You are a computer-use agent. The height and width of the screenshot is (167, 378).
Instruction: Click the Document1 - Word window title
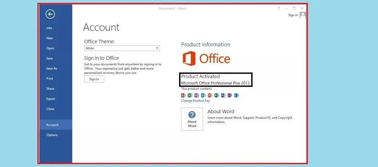[172, 8]
